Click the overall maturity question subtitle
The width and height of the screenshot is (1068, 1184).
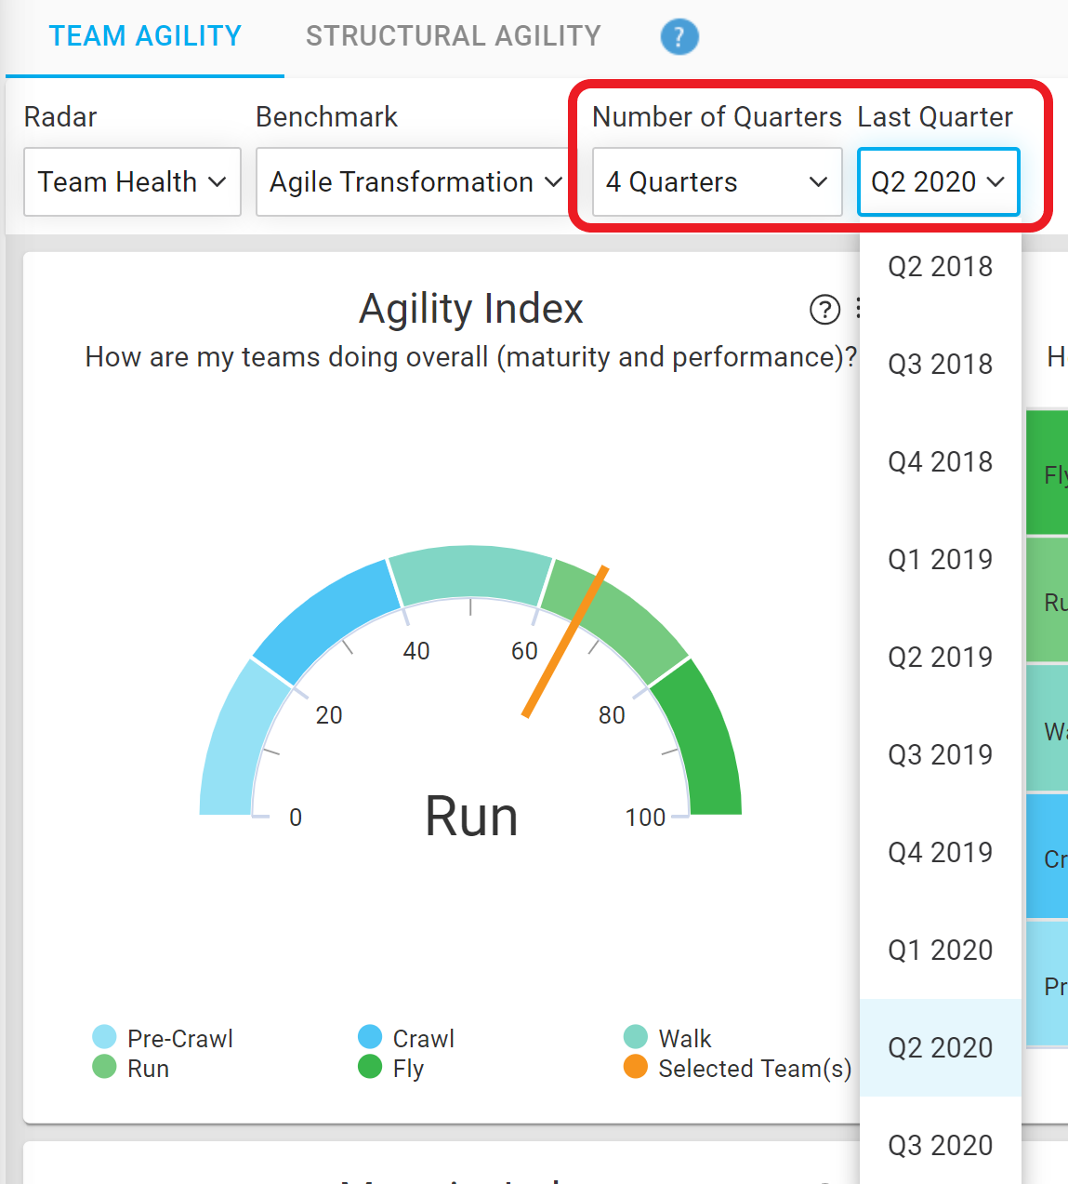(x=471, y=357)
